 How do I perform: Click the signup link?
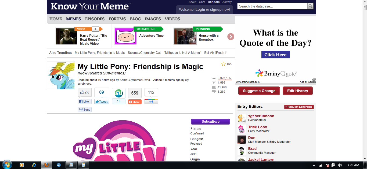pos(216,9)
